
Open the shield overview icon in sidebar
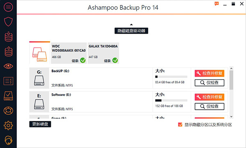[x=8, y=22]
